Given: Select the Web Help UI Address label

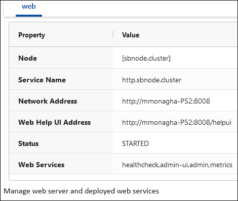Looking at the screenshot, I should pyautogui.click(x=54, y=122).
